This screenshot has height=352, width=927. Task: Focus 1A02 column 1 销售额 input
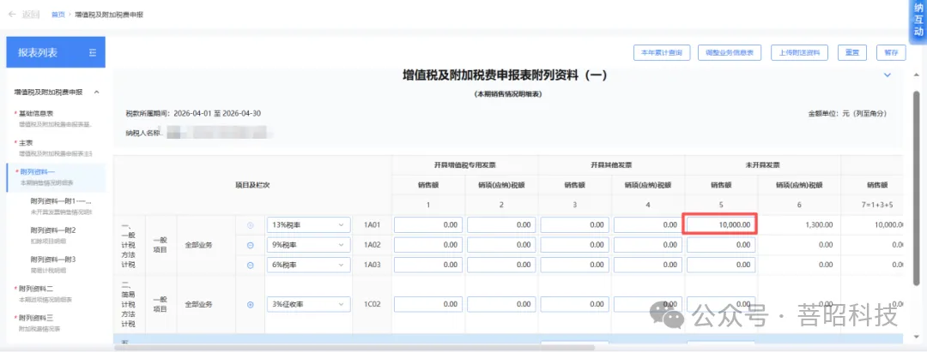pos(428,245)
